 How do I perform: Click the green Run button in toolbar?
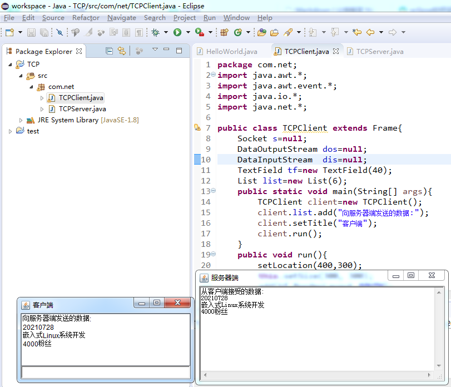[x=177, y=32]
